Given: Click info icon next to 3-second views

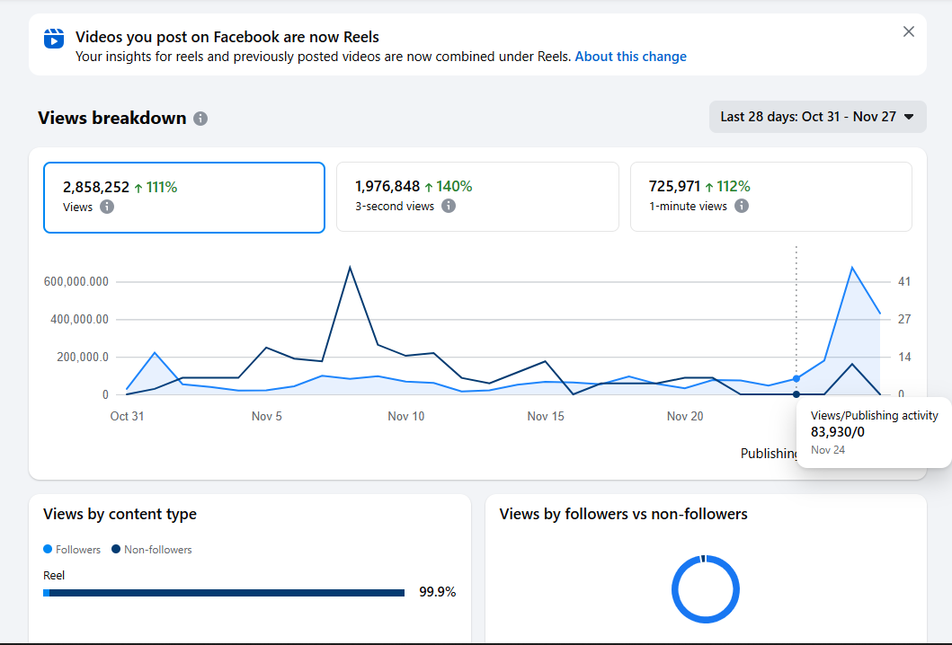Looking at the screenshot, I should point(449,206).
